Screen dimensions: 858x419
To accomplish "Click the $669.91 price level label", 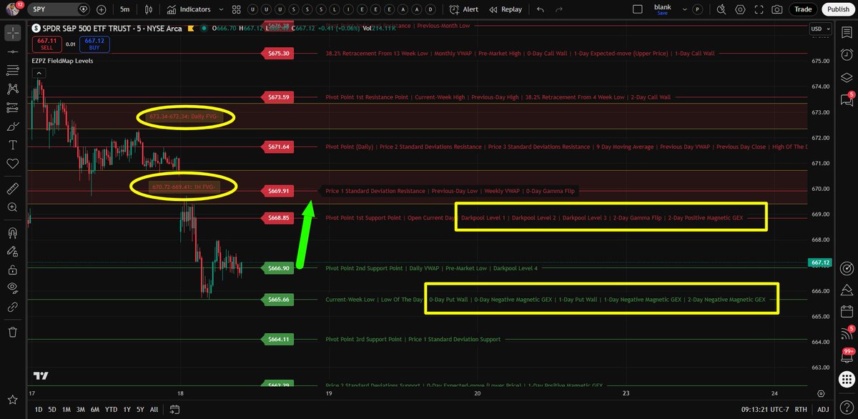I will tap(278, 191).
